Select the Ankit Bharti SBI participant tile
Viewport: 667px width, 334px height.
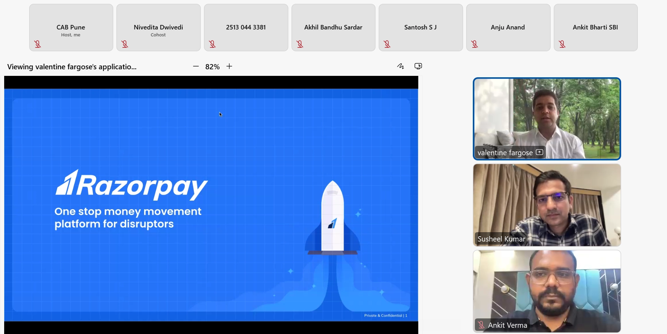click(x=596, y=28)
